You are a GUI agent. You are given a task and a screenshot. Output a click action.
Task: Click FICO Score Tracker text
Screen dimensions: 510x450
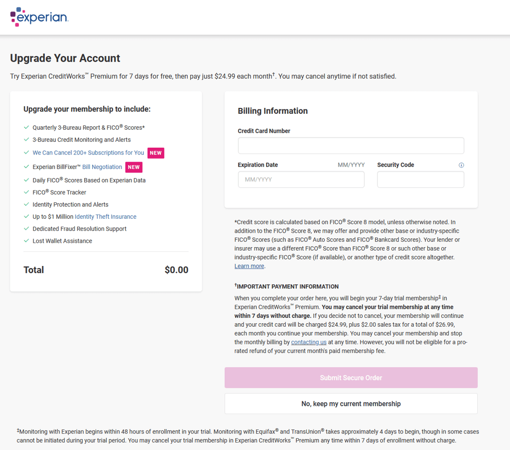59,192
